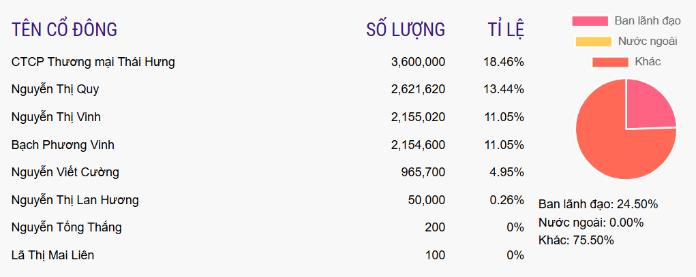Viewport: 696px width, 277px height.
Task: Select the TỈ LỆ column header
Action: [506, 30]
